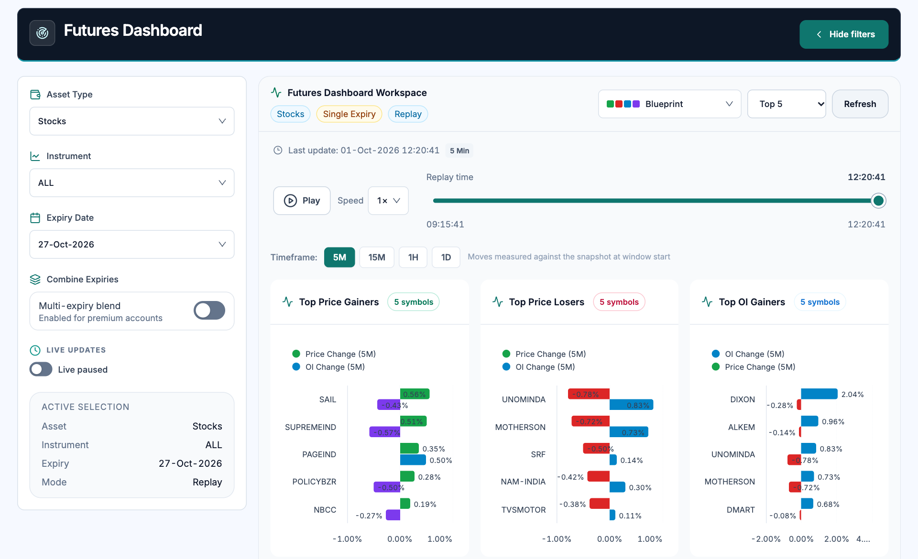Click the Replay tag pill
The image size is (918, 559).
tap(408, 114)
